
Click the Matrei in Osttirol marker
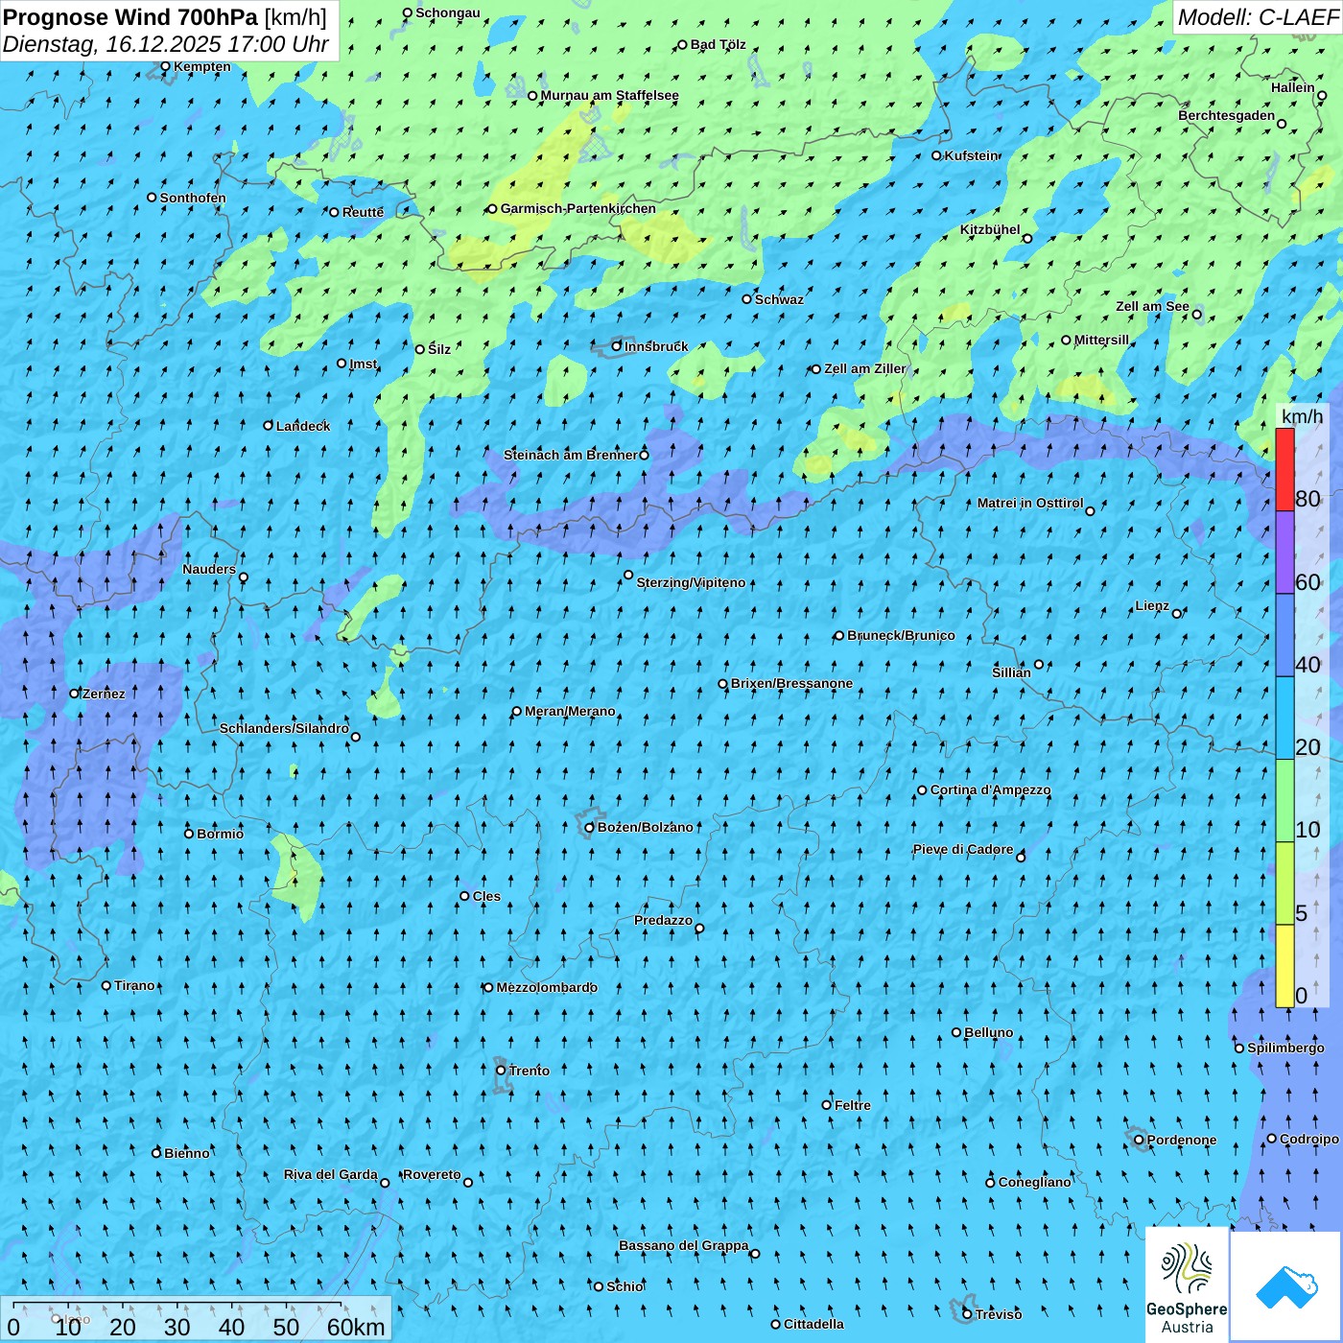[1090, 511]
